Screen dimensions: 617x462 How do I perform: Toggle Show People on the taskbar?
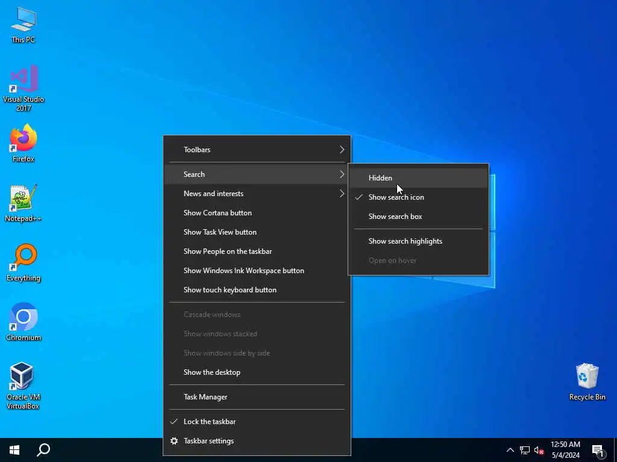pos(257,251)
